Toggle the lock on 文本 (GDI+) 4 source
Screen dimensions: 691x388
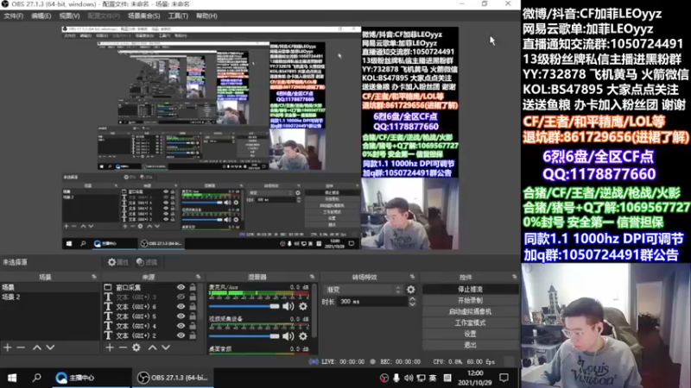pyautogui.click(x=193, y=326)
